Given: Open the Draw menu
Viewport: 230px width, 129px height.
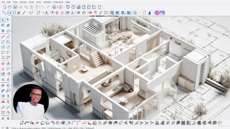Looking at the screenshot, I should (31, 2).
